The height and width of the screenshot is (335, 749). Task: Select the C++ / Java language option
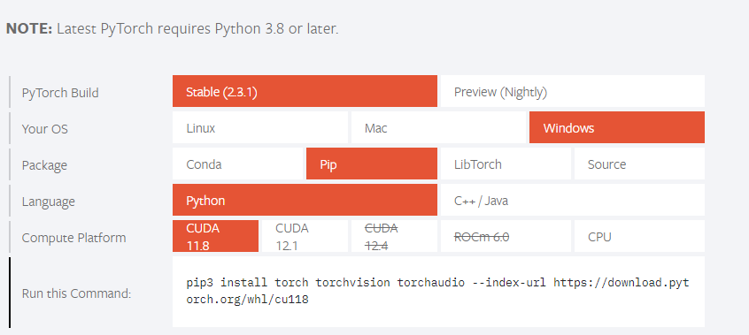[572, 200]
